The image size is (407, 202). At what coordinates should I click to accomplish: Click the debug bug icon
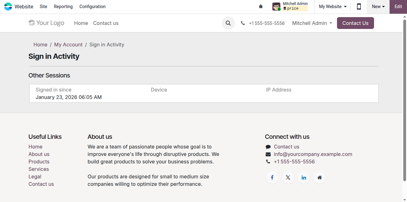pyautogui.click(x=261, y=7)
